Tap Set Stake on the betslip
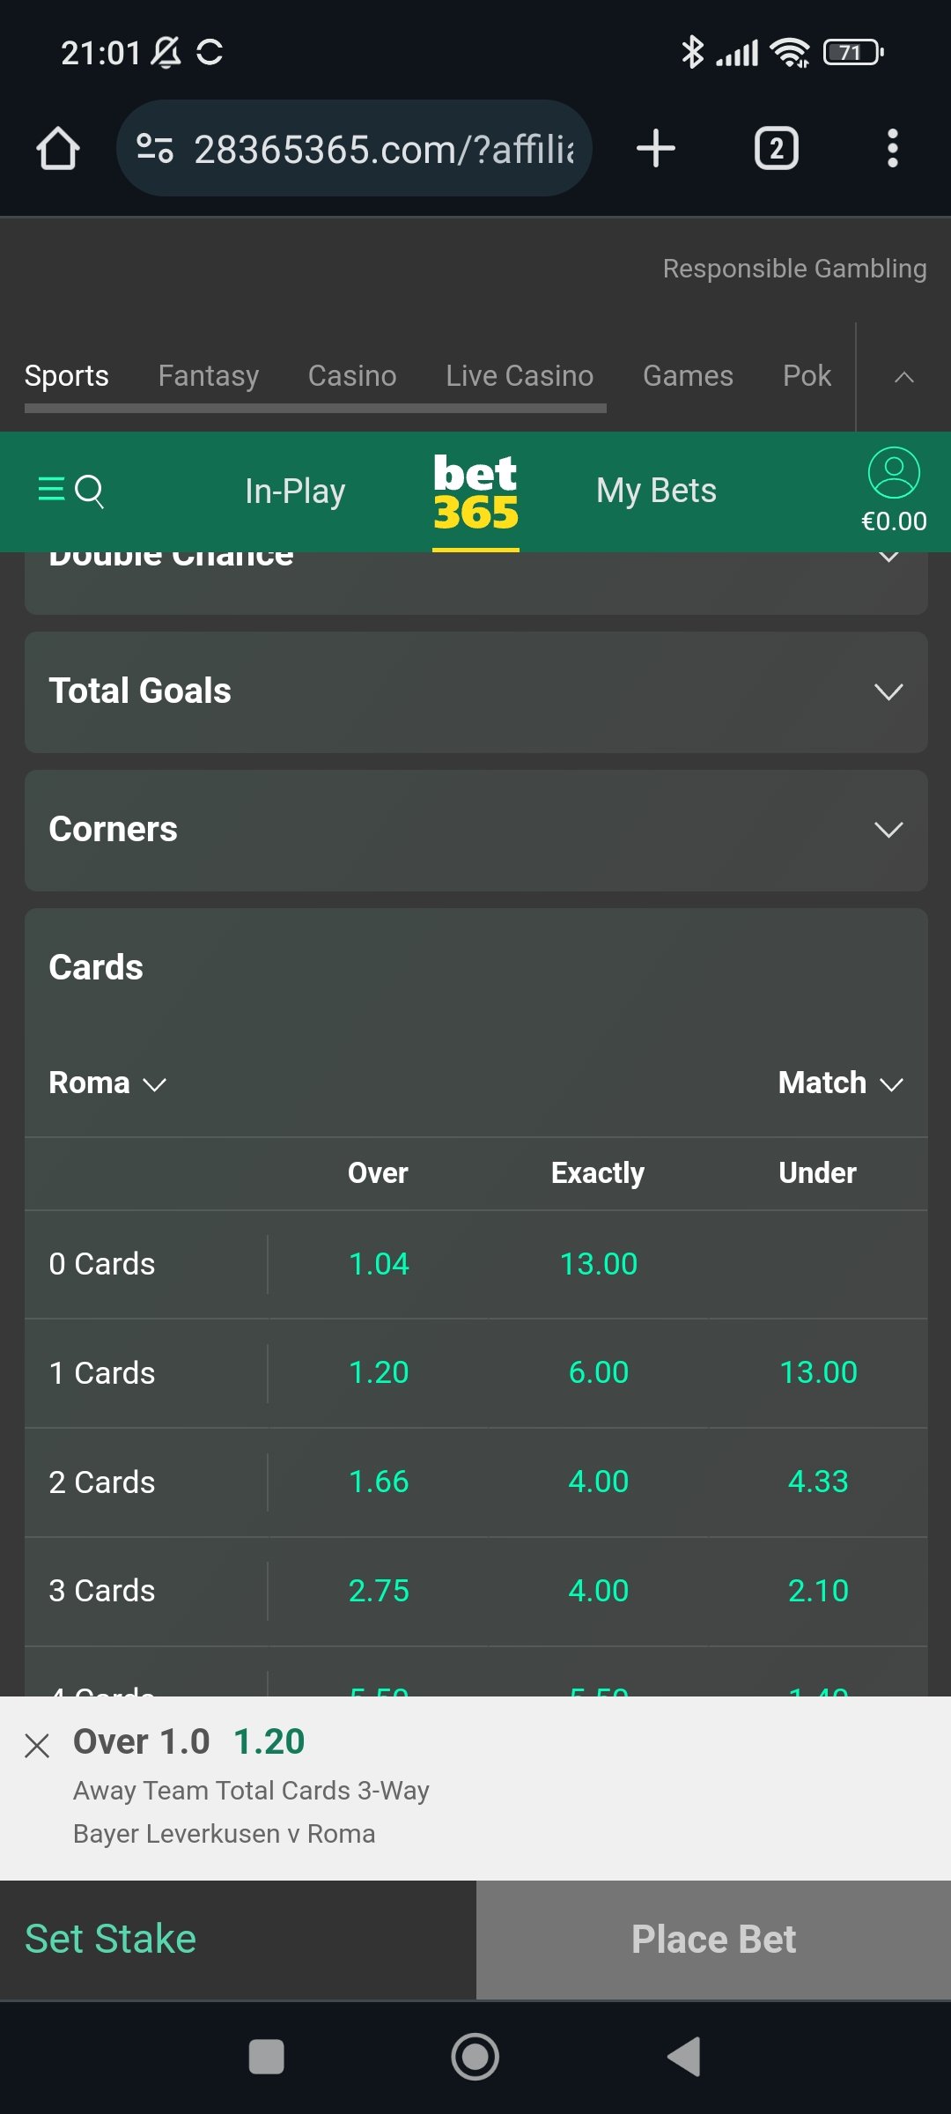Image resolution: width=951 pixels, height=2114 pixels. tap(110, 1939)
